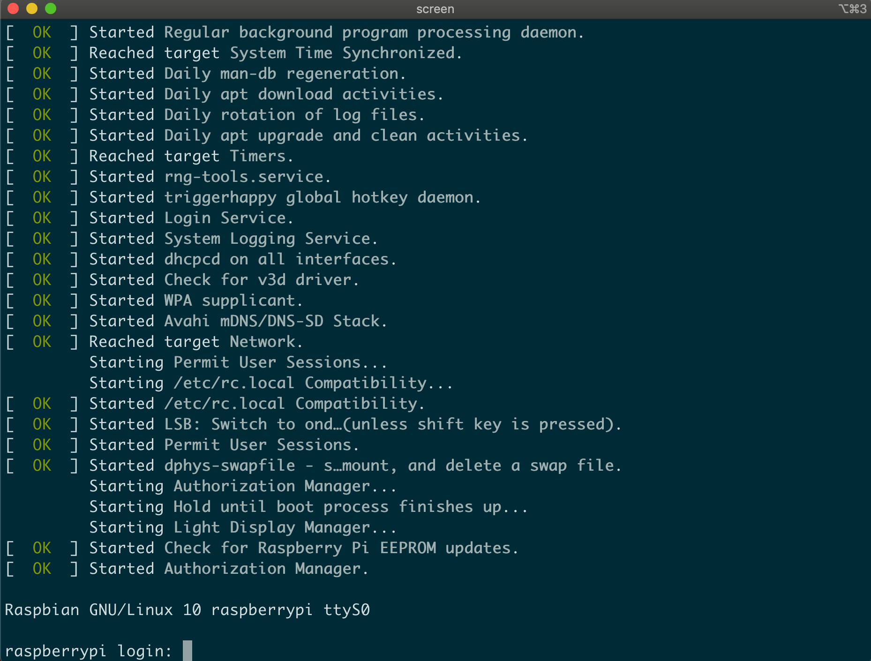Click the 'Started dhcpcd on all interfaces.' line
The height and width of the screenshot is (661, 871).
(x=243, y=259)
